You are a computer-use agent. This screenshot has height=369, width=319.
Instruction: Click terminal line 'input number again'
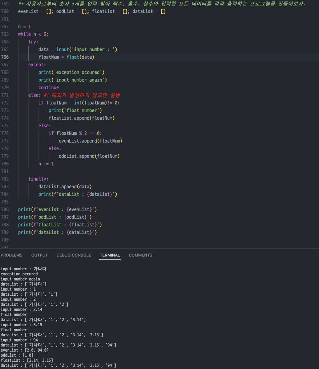click(x=20, y=279)
